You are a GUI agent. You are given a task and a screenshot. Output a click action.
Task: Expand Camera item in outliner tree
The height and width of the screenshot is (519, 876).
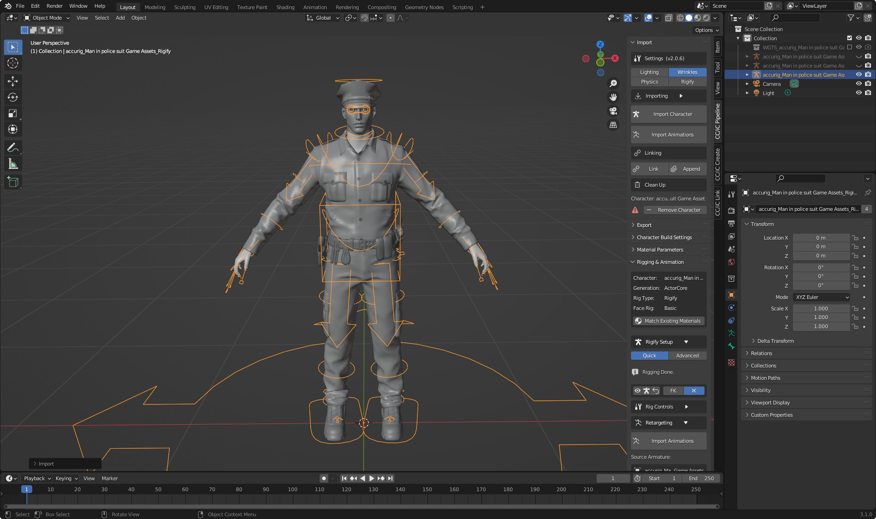click(x=747, y=84)
